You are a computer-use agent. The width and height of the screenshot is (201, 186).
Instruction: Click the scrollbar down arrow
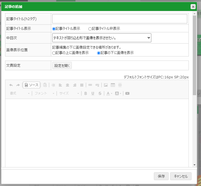[194, 165]
